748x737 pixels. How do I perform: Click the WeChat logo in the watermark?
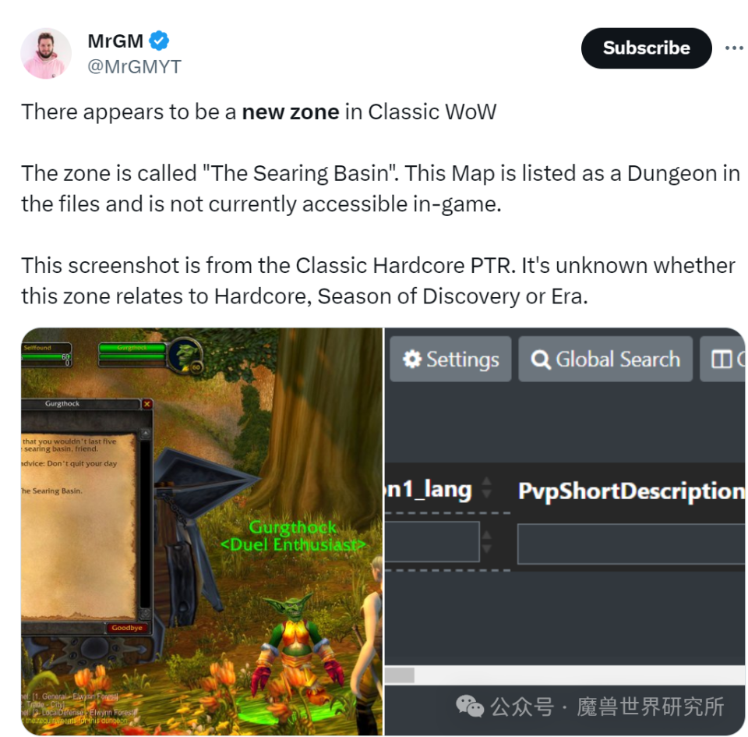469,706
